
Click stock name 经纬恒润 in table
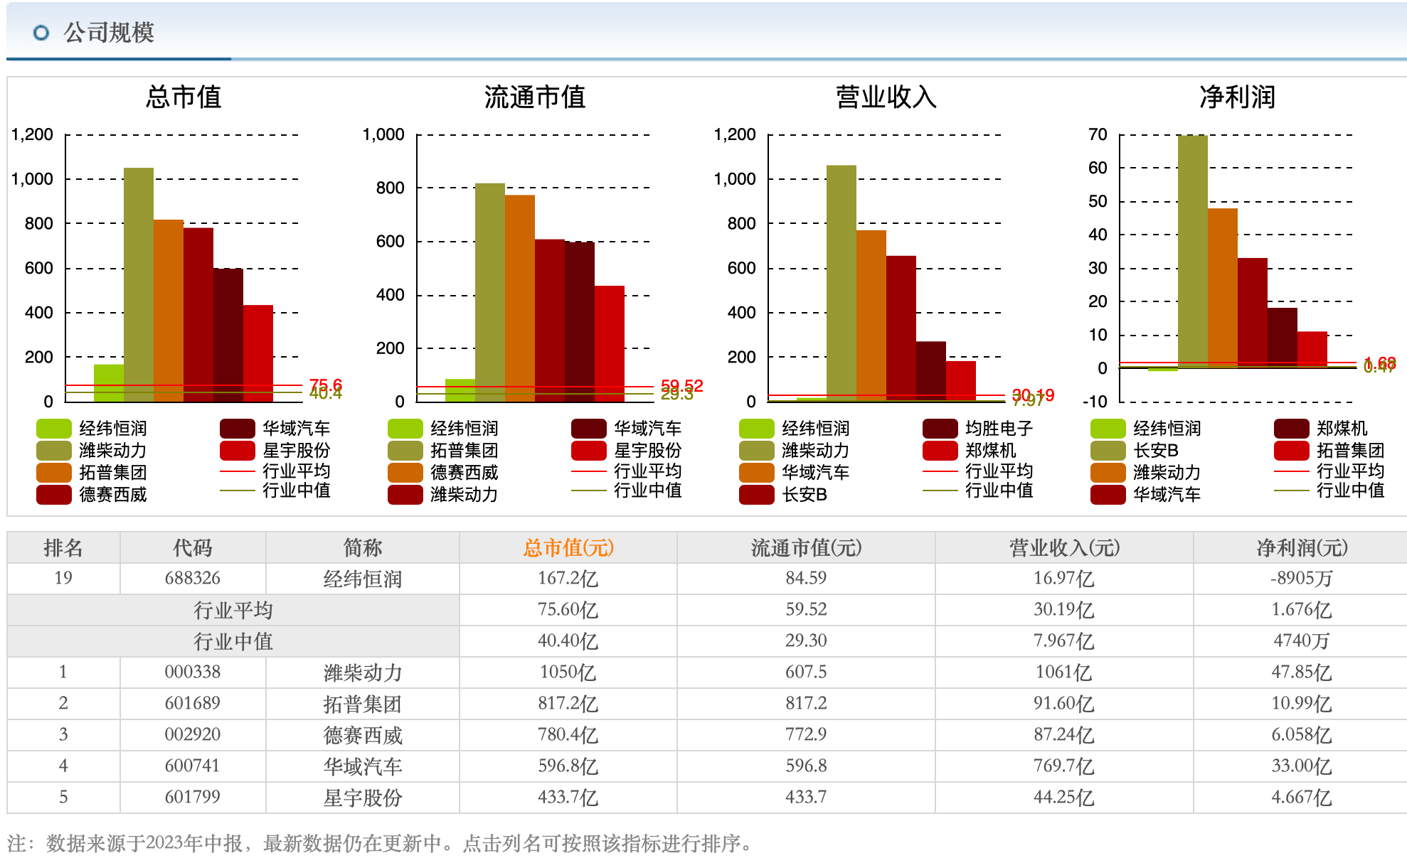(x=363, y=579)
